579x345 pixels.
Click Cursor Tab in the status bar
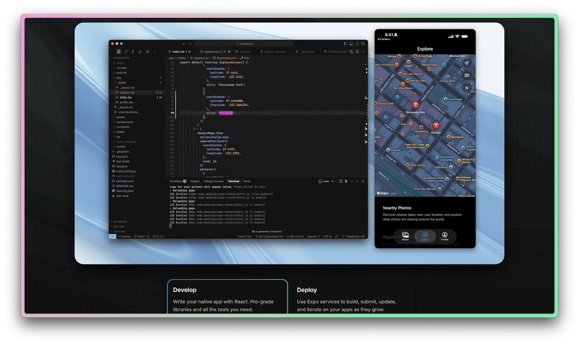tap(244, 237)
